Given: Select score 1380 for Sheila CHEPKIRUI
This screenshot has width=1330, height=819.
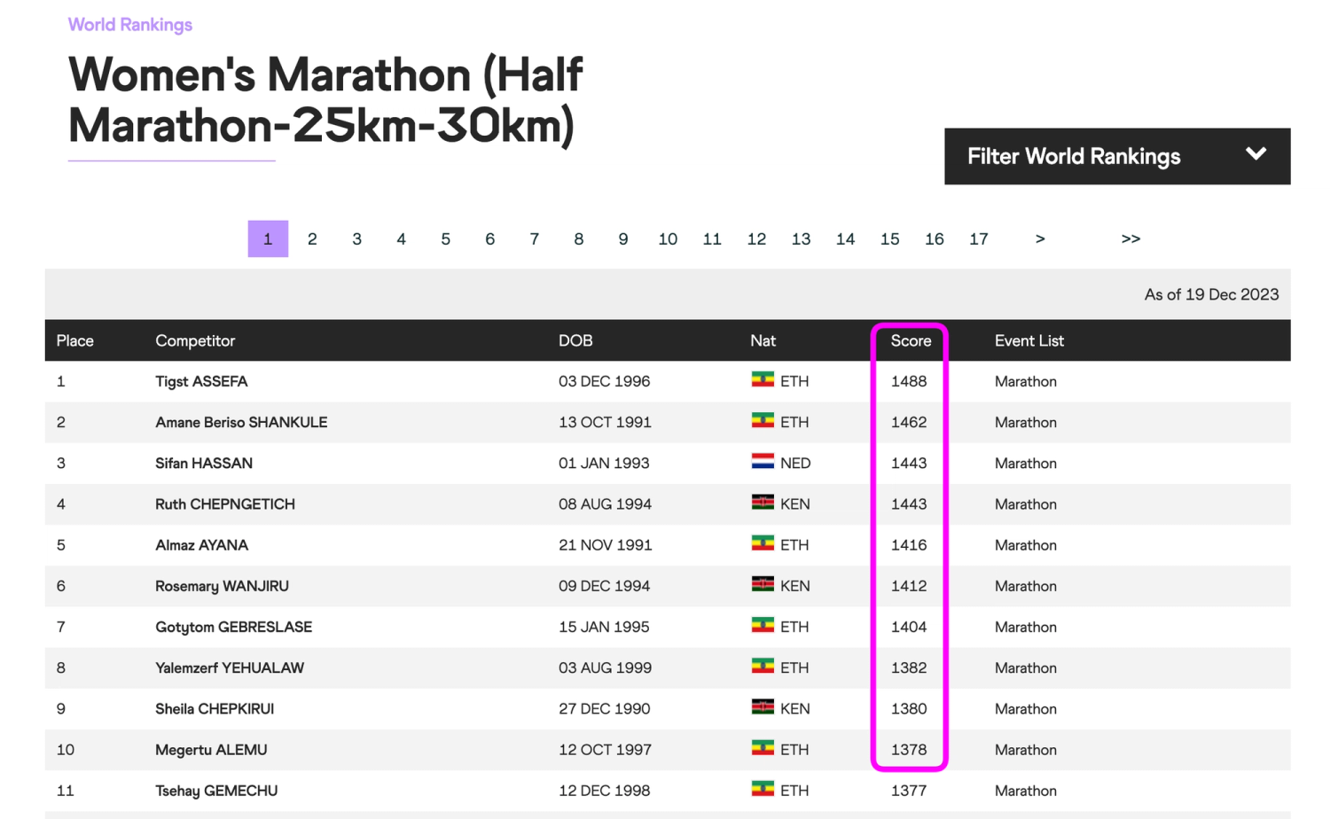Looking at the screenshot, I should tap(909, 708).
